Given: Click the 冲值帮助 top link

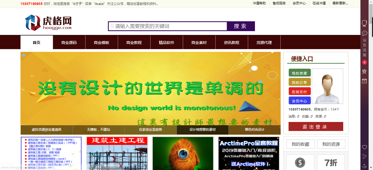Looking at the screenshot, I should click(259, 3).
